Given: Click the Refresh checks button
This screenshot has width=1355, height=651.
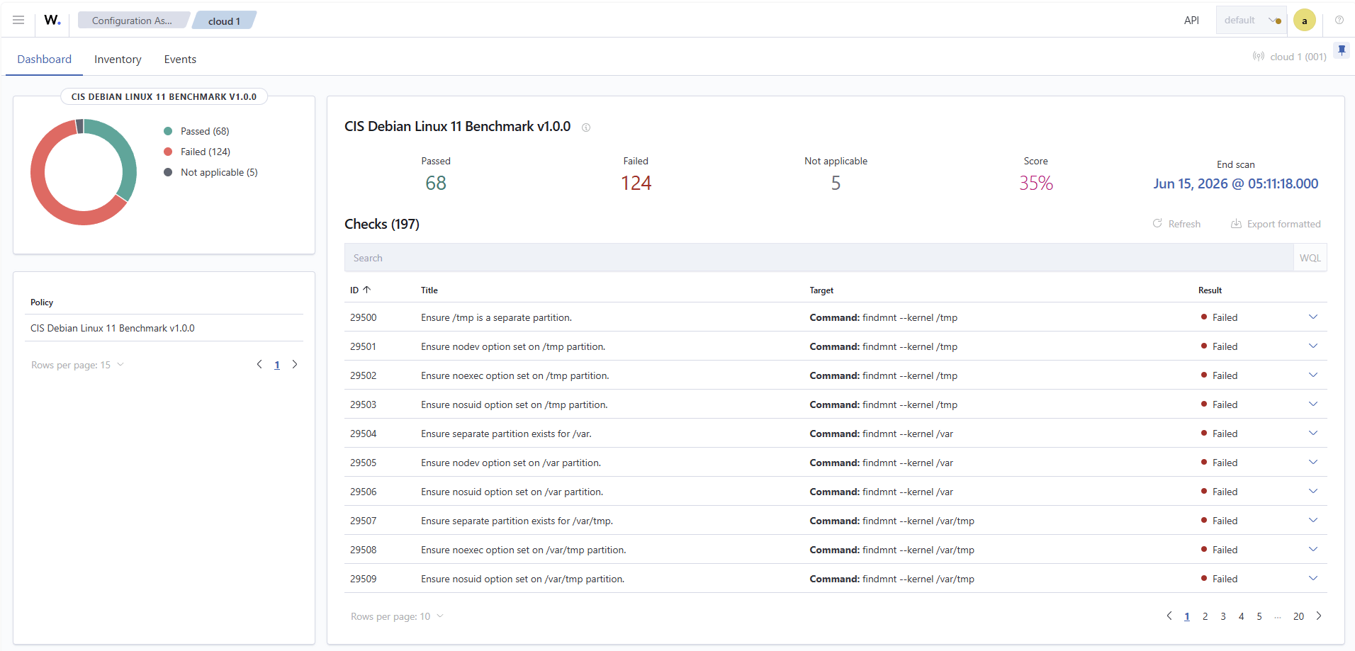Looking at the screenshot, I should (x=1176, y=224).
